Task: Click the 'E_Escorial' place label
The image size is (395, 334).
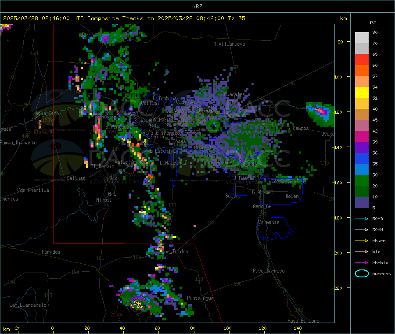Action: coord(163,151)
